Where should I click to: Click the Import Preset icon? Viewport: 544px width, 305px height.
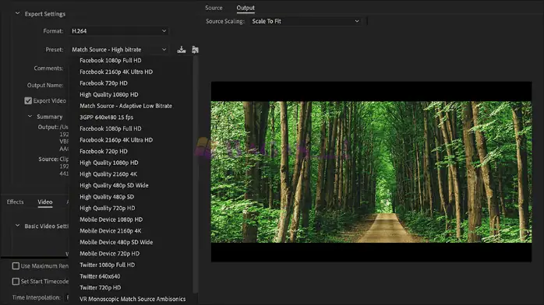195,50
